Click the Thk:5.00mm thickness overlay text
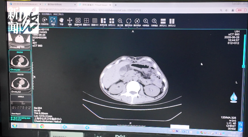 [x=41, y=113]
